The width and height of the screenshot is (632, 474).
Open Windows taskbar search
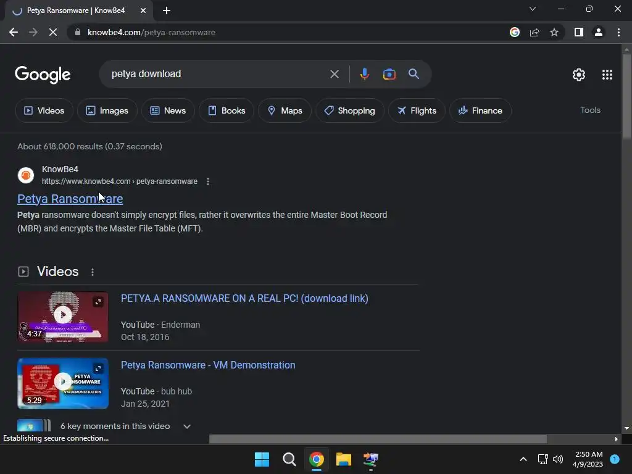click(289, 459)
